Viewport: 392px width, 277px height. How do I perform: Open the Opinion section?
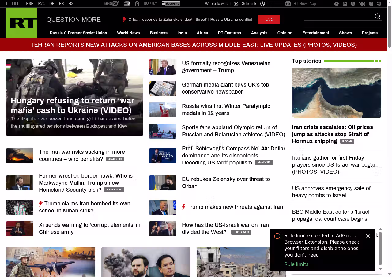click(x=285, y=33)
